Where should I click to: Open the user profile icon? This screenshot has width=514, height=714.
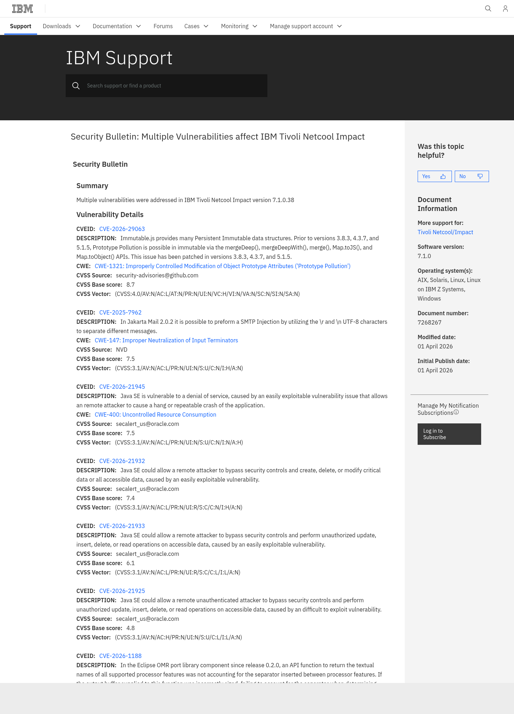pyautogui.click(x=505, y=9)
